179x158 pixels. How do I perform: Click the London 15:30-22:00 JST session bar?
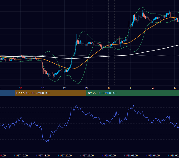click(51, 93)
